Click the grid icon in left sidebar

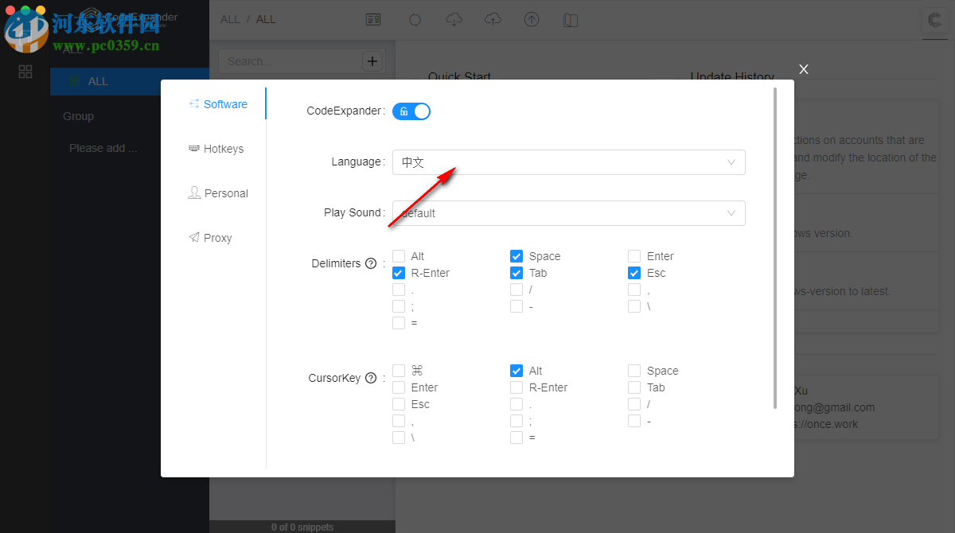[x=25, y=72]
